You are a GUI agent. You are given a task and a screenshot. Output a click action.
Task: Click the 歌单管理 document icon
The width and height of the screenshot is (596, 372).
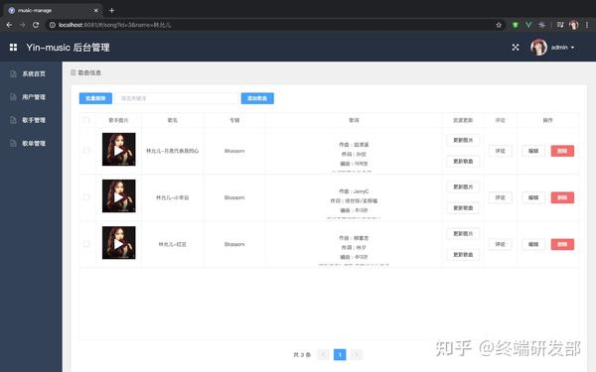point(13,143)
